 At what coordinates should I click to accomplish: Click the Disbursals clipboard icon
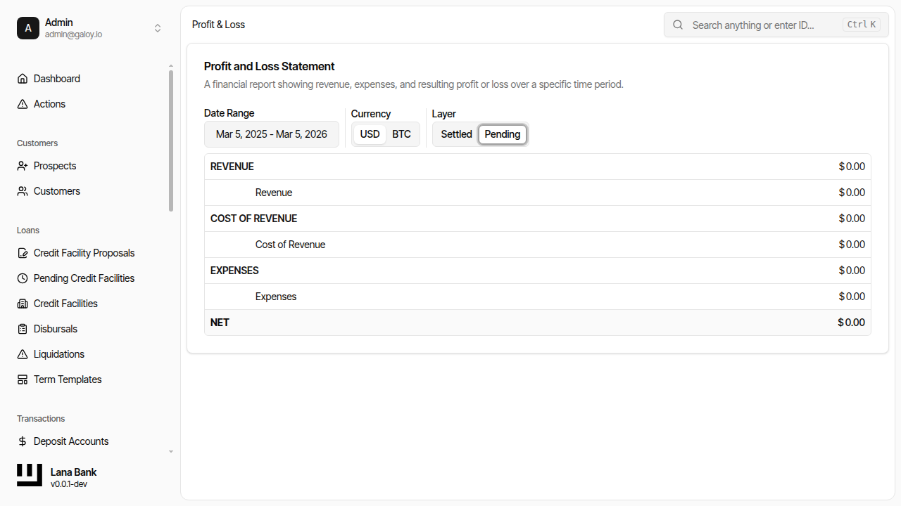pos(23,329)
